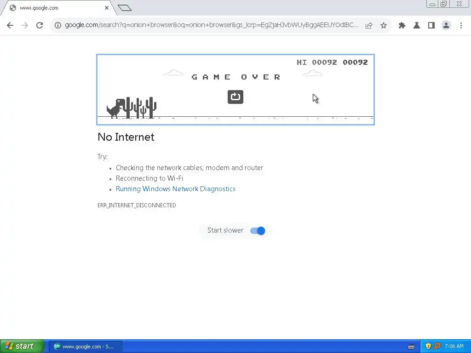Open the Chrome three-dot menu
471x353 pixels.
[461, 26]
